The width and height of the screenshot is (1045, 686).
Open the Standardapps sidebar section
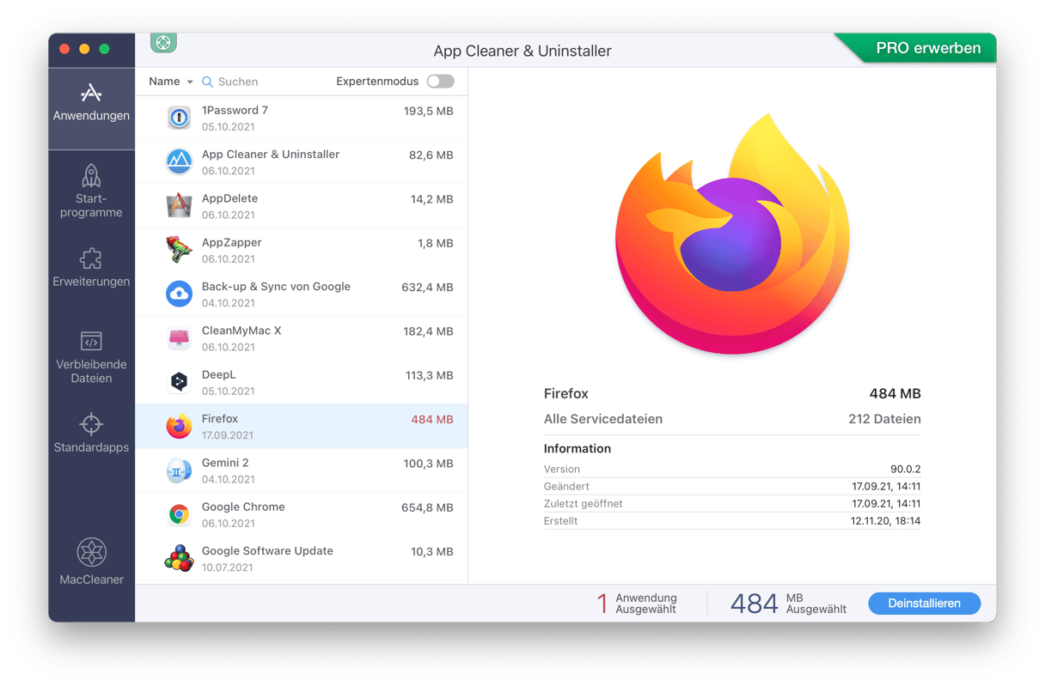coord(91,433)
